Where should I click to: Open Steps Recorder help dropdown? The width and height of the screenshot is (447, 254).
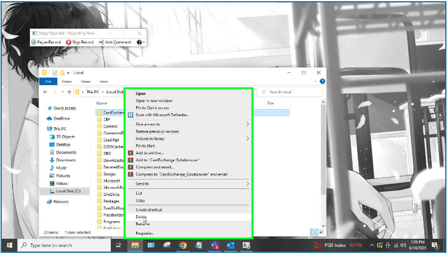[141, 42]
